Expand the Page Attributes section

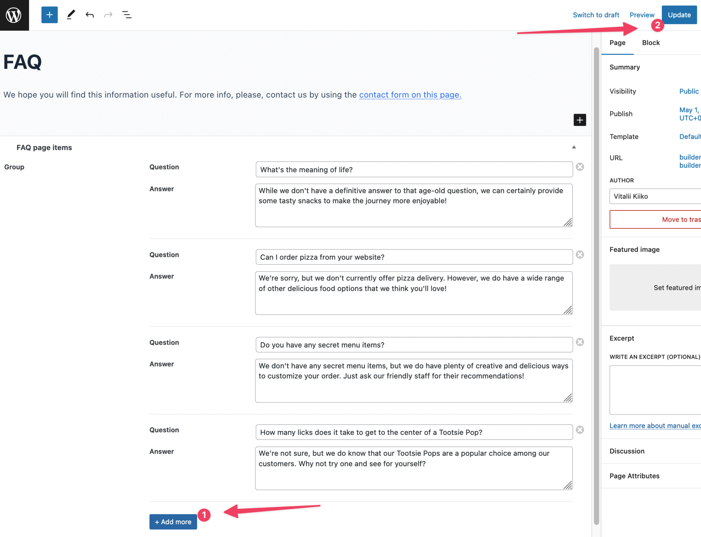[635, 476]
